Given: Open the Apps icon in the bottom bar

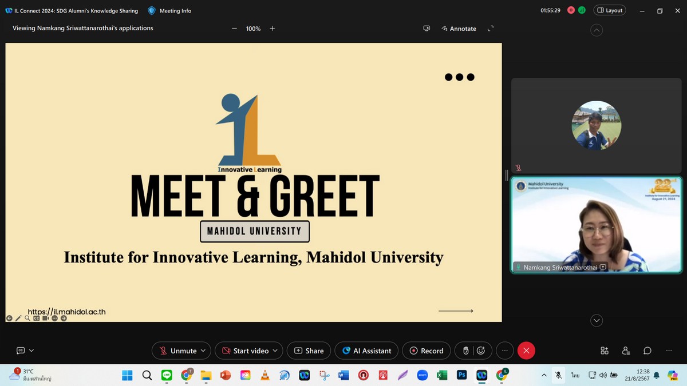Looking at the screenshot, I should point(605,351).
